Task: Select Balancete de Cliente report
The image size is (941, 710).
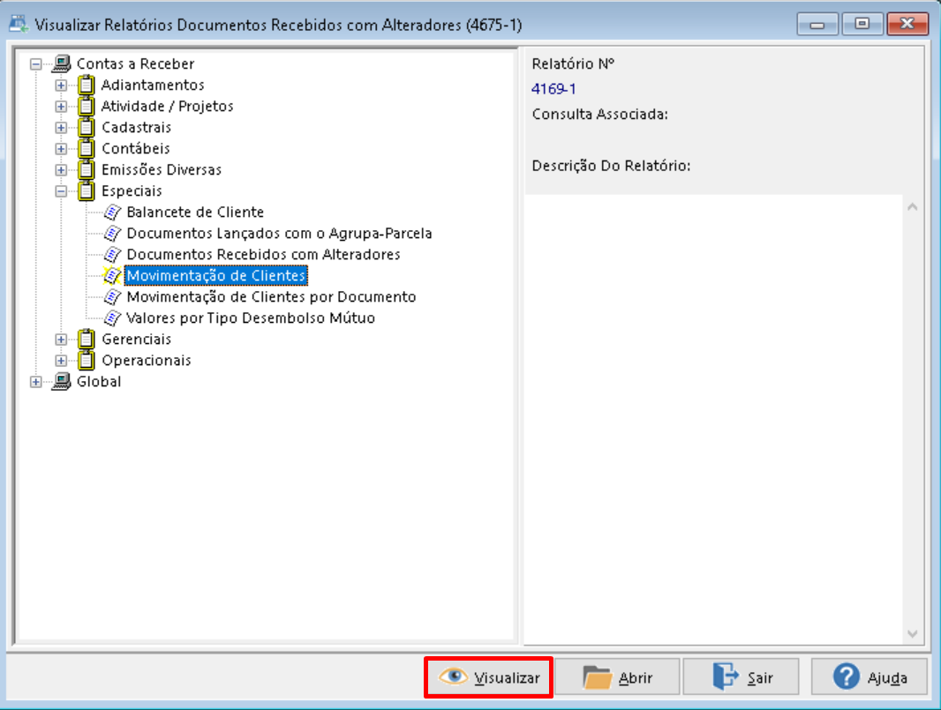Action: coord(195,213)
